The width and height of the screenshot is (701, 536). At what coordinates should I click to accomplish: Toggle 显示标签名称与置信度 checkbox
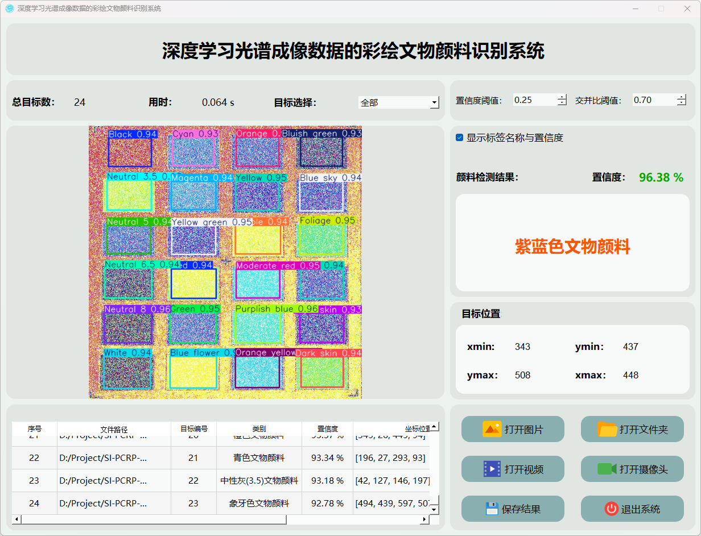point(460,138)
